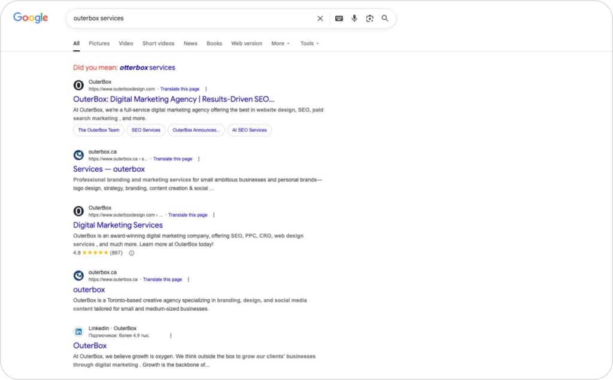Click the LinkedIn favicon on the OuterBox result
Image resolution: width=613 pixels, height=380 pixels.
[78, 331]
